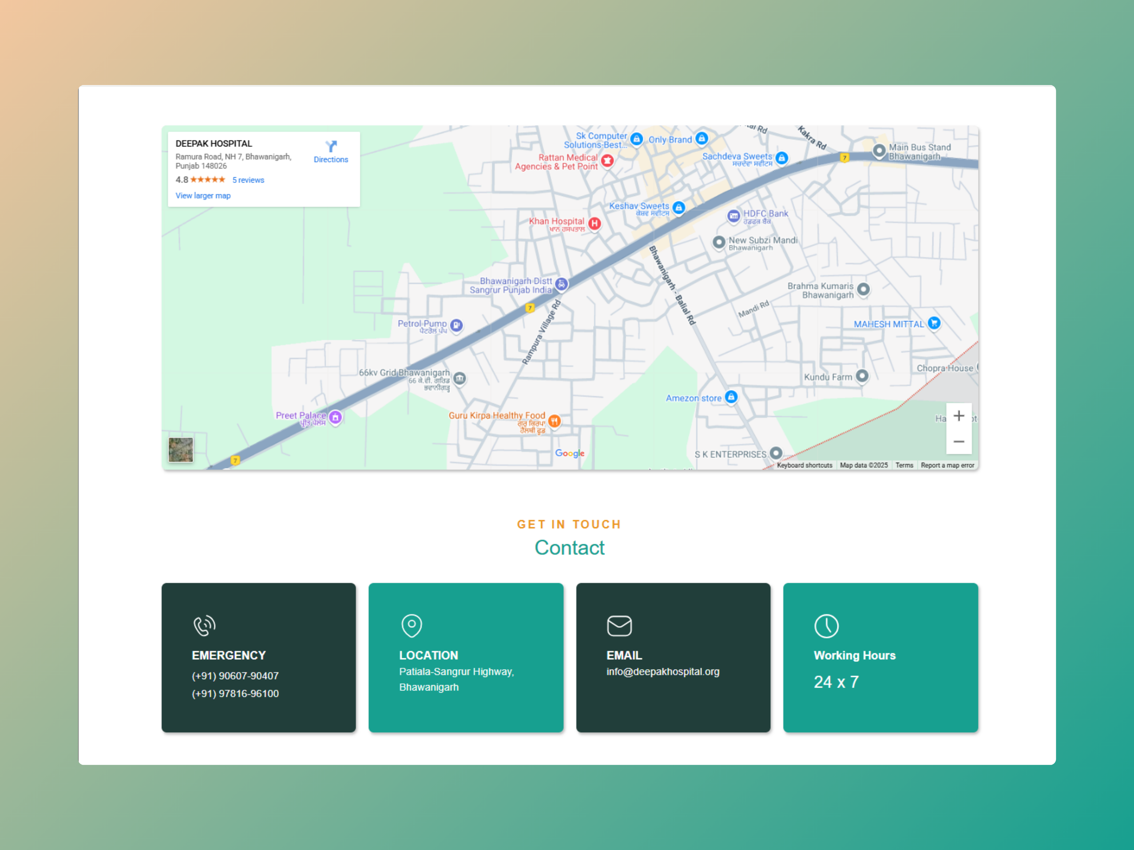Click the Petrol Pump marker icon

pyautogui.click(x=456, y=325)
